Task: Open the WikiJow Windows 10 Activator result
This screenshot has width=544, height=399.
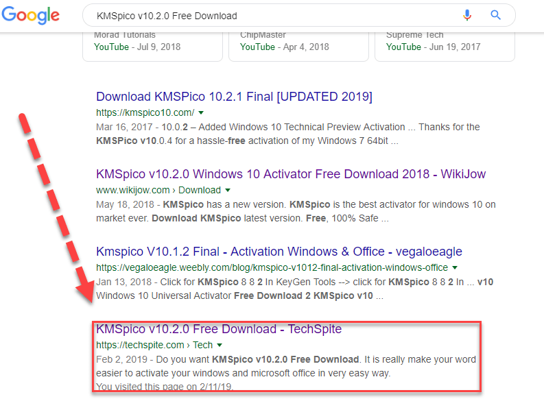Action: point(291,174)
